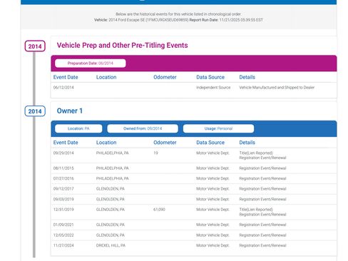Select the 06/12/2014 event date
The height and width of the screenshot is (261, 348).
coord(63,88)
